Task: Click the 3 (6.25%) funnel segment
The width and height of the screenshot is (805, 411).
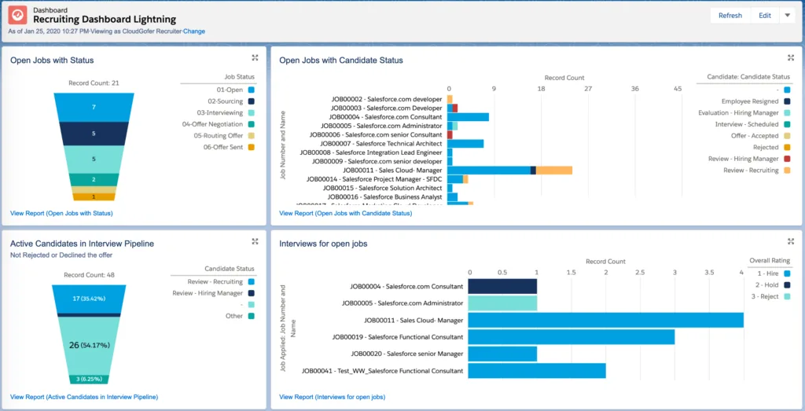Action: pyautogui.click(x=89, y=380)
